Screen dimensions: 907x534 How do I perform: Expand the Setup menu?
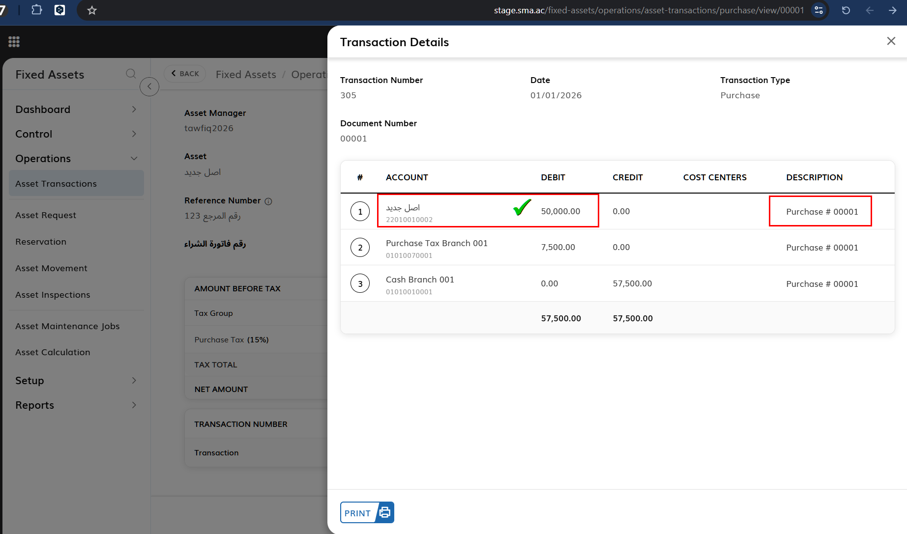coord(76,380)
